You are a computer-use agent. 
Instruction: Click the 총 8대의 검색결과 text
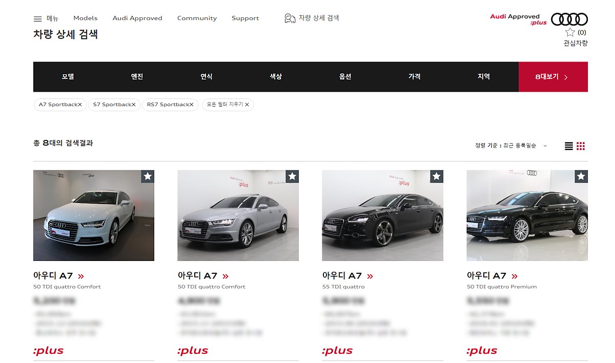point(63,143)
